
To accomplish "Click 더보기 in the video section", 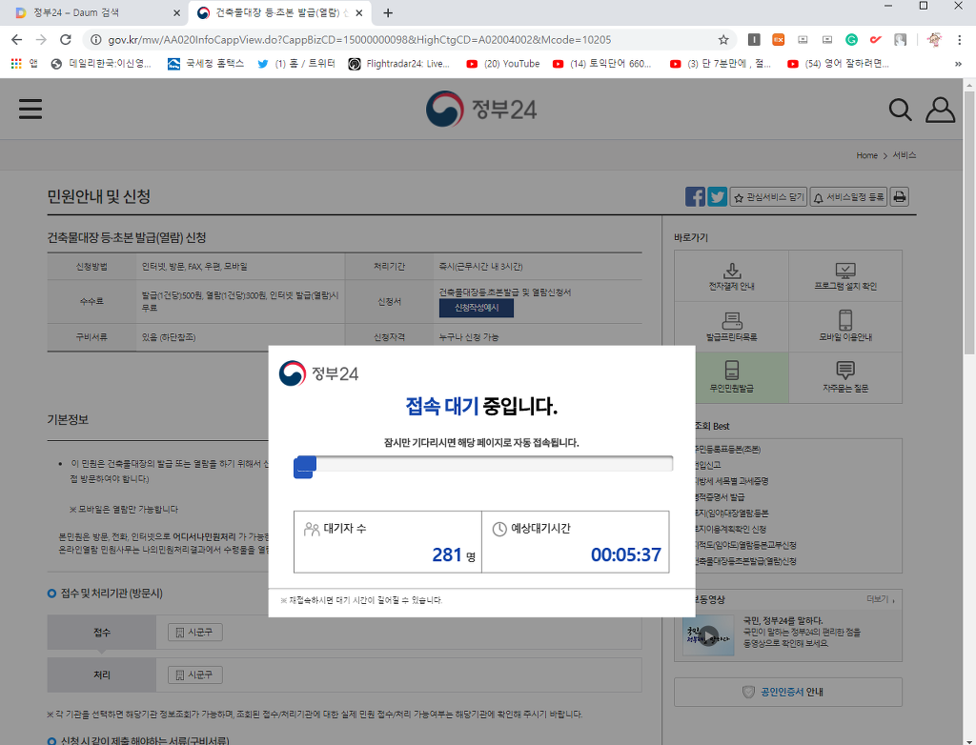I will pos(880,599).
